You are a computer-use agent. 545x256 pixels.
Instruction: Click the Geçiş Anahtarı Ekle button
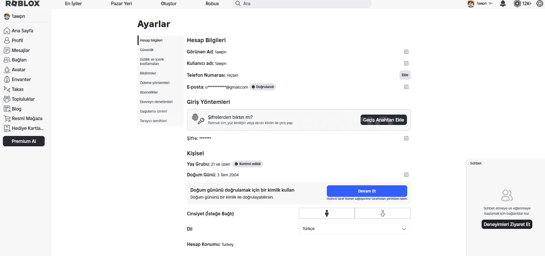point(384,120)
